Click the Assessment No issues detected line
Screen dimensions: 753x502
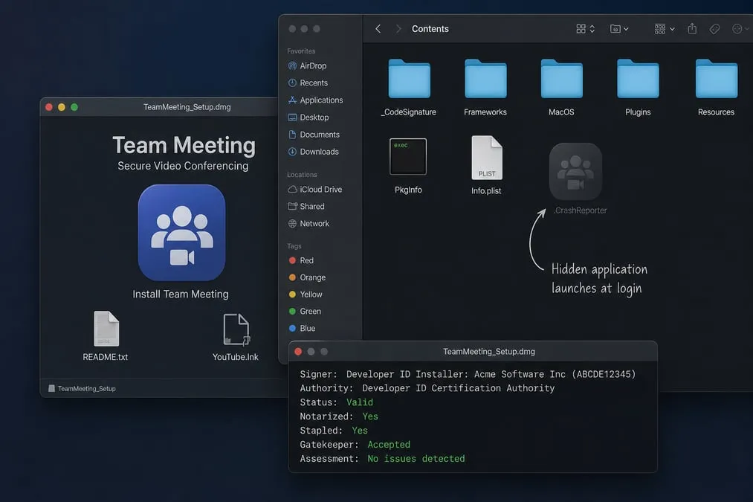pyautogui.click(x=382, y=459)
